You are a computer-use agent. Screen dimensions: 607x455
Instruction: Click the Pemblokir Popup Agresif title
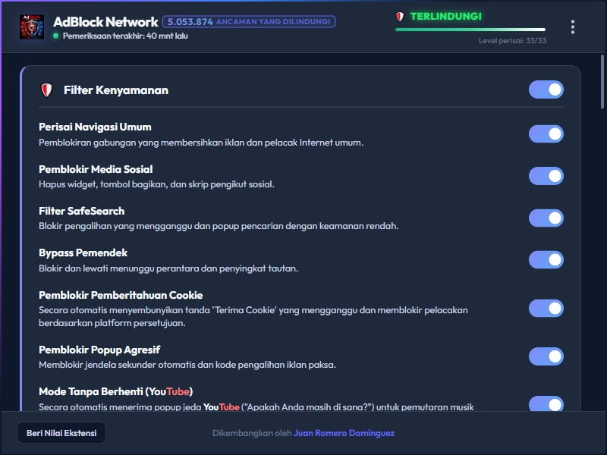(x=99, y=350)
